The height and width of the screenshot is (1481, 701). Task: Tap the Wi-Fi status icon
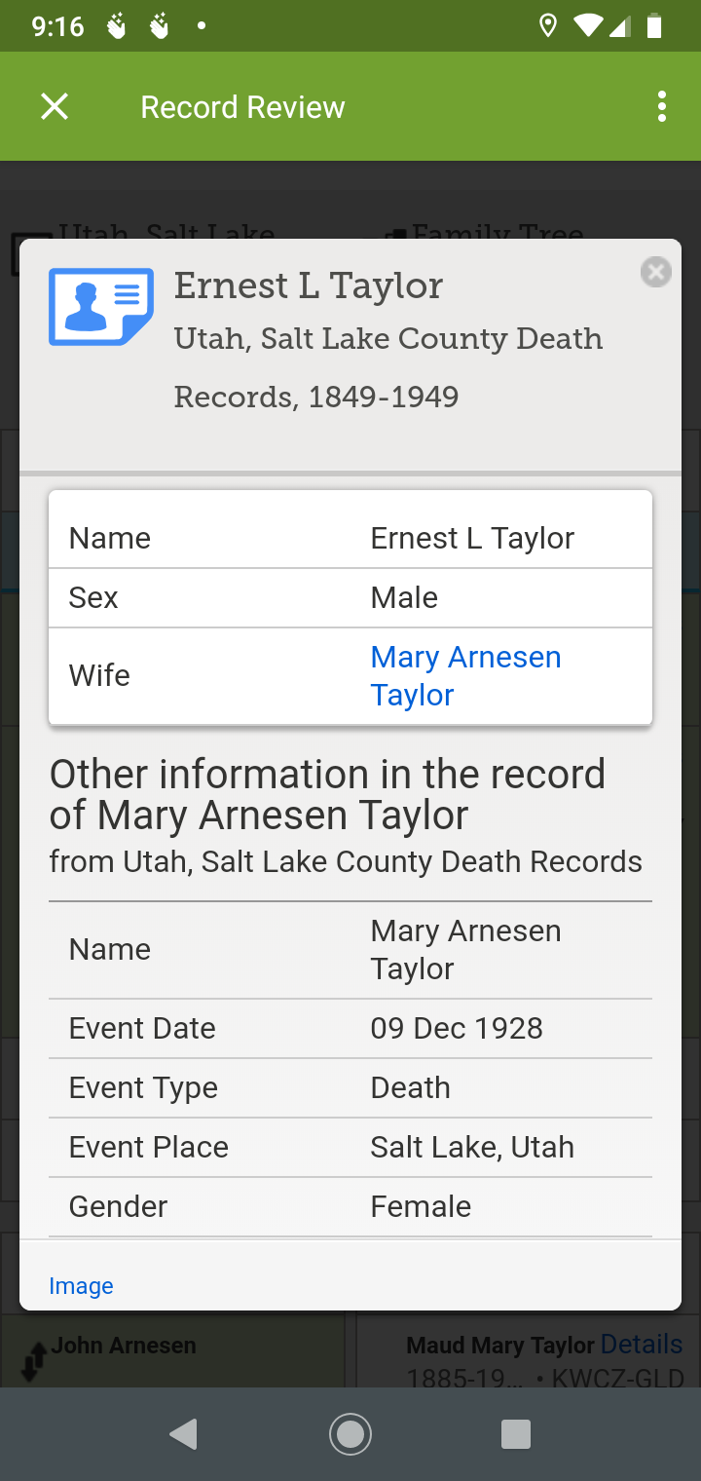point(588,26)
